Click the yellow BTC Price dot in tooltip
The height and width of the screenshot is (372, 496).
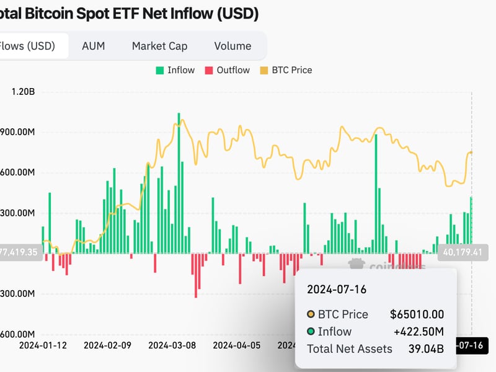[311, 315]
